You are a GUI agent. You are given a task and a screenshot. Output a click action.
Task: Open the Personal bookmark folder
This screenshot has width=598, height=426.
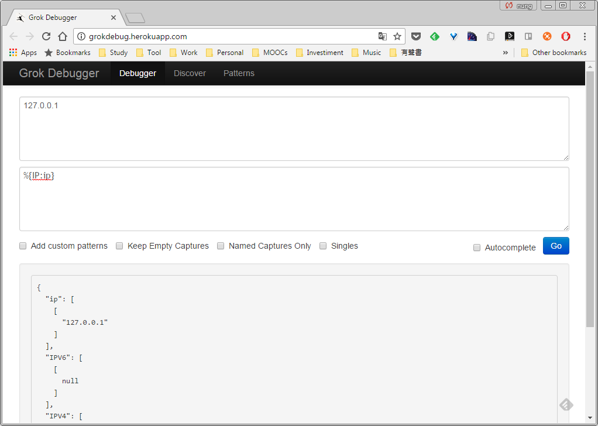225,53
